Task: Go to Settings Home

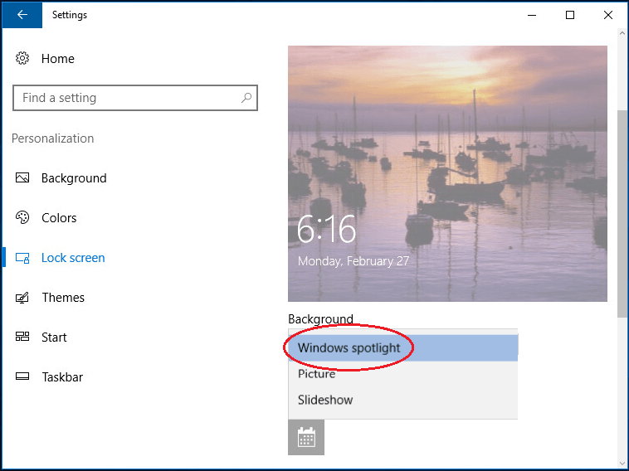Action: [x=58, y=59]
